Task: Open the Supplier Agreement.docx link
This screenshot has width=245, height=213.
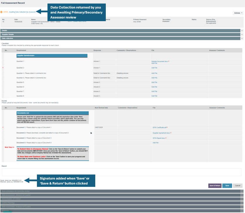Action: coord(161,133)
